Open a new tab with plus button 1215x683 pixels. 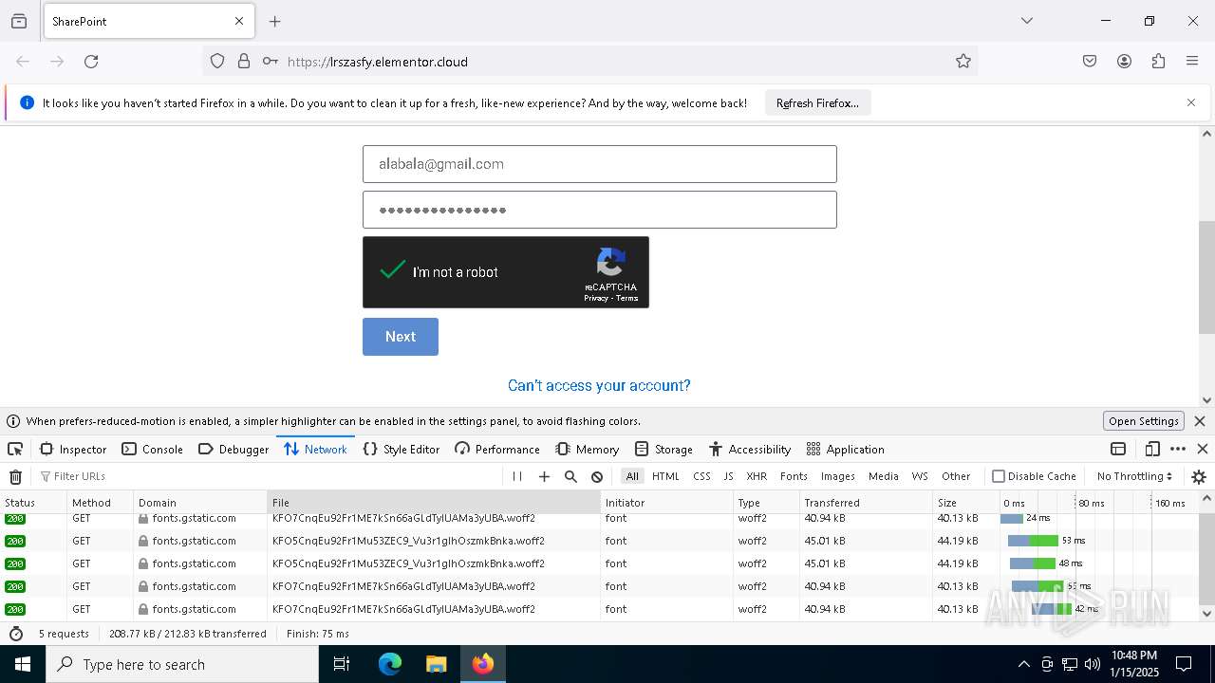click(x=275, y=21)
